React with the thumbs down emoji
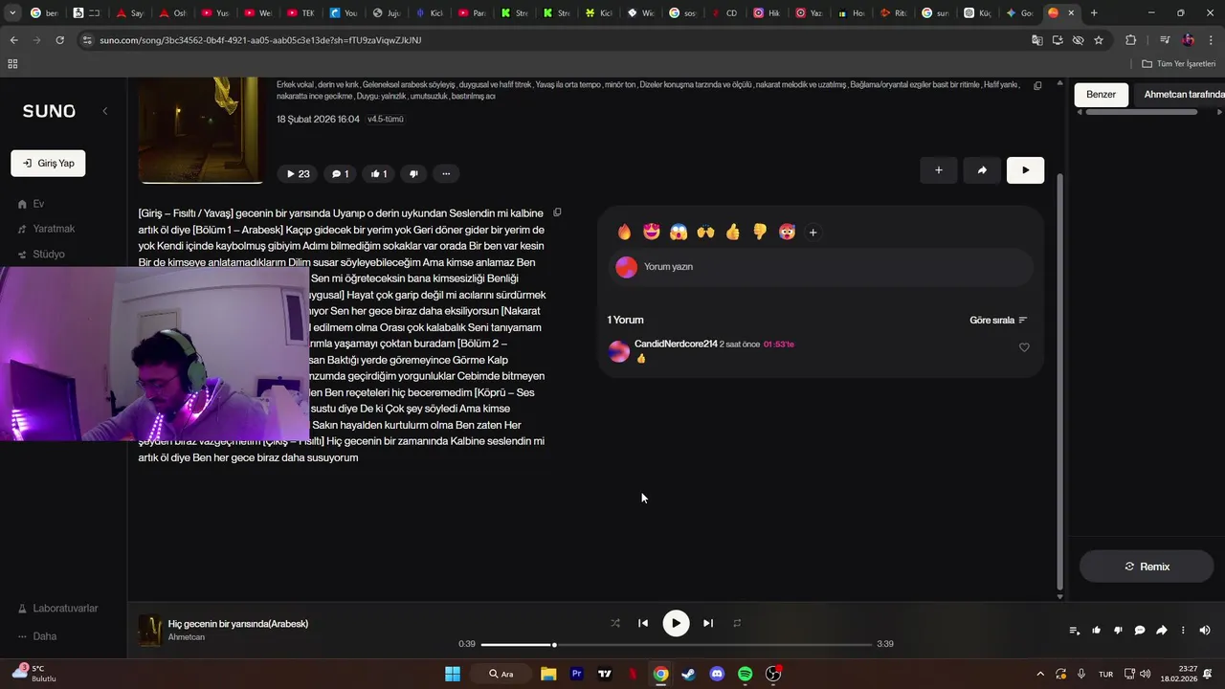The height and width of the screenshot is (689, 1225). tap(760, 232)
